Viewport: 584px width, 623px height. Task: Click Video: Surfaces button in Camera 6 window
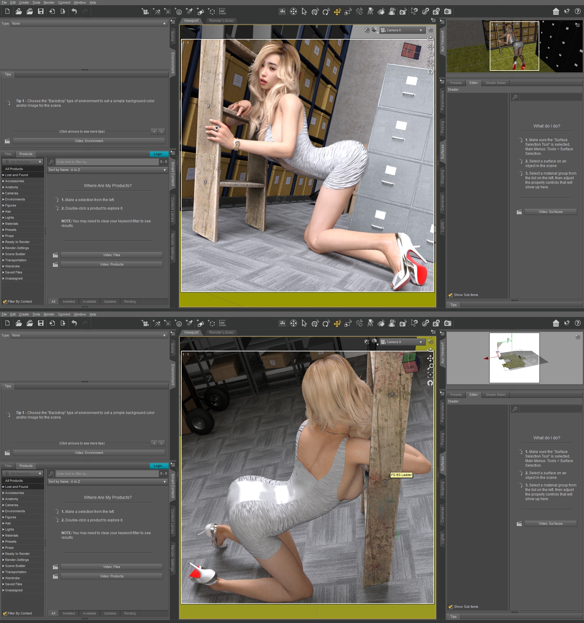point(550,212)
